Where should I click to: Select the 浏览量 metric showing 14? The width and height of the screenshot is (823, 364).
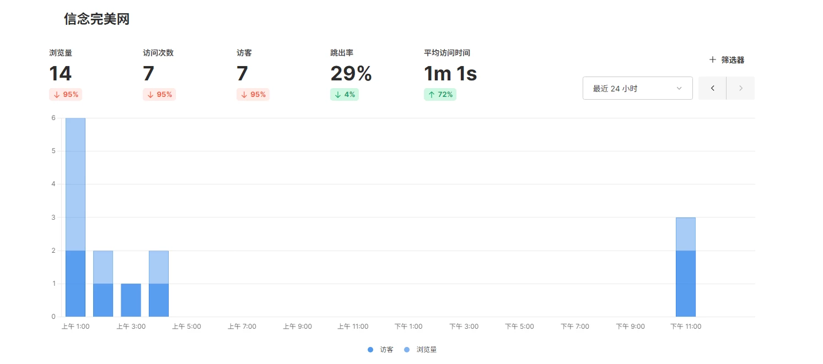(x=60, y=73)
